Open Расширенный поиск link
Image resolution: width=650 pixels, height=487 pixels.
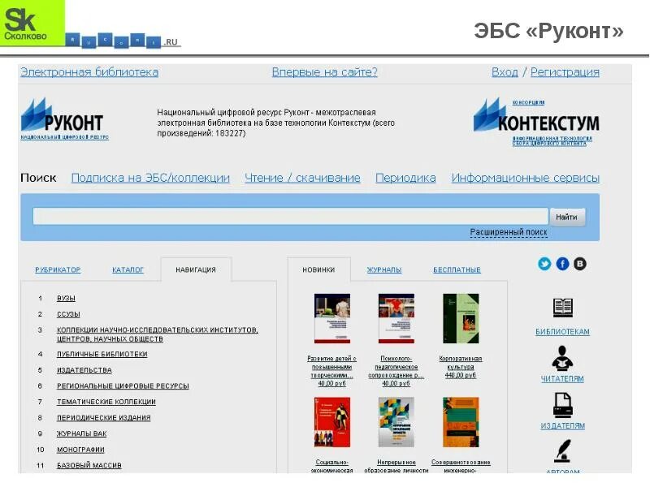coord(509,232)
